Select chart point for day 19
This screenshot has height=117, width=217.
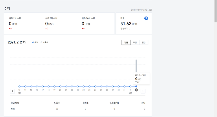tap(54, 86)
